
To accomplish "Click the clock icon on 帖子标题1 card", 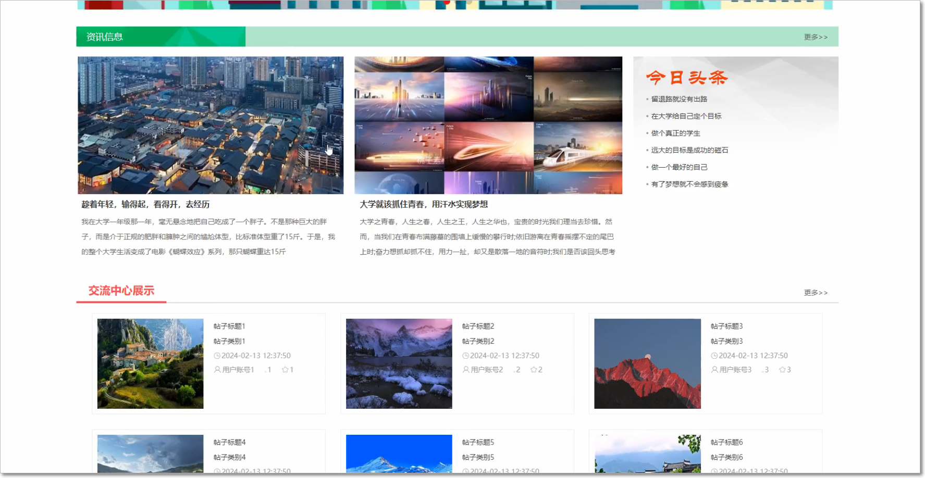I will (217, 356).
